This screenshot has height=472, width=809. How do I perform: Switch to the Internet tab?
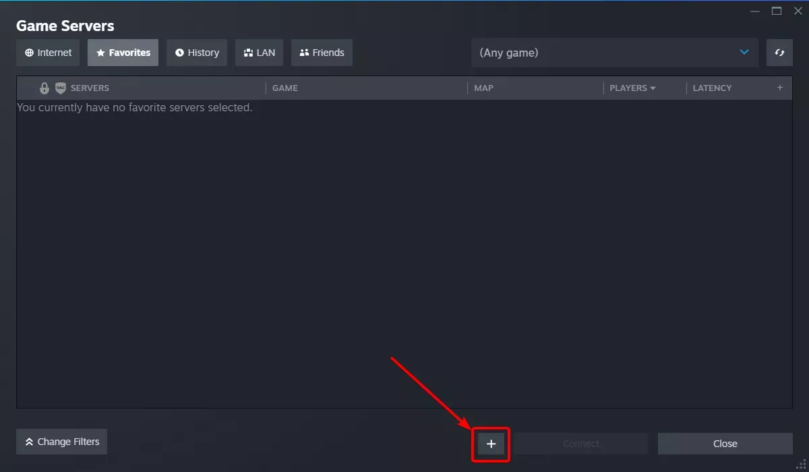[x=47, y=52]
